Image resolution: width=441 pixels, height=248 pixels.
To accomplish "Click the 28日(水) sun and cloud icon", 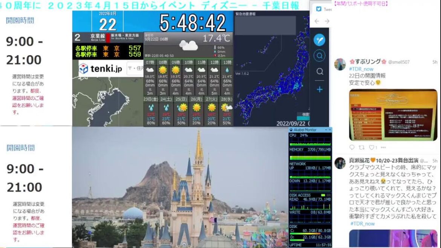I will coord(227,107).
